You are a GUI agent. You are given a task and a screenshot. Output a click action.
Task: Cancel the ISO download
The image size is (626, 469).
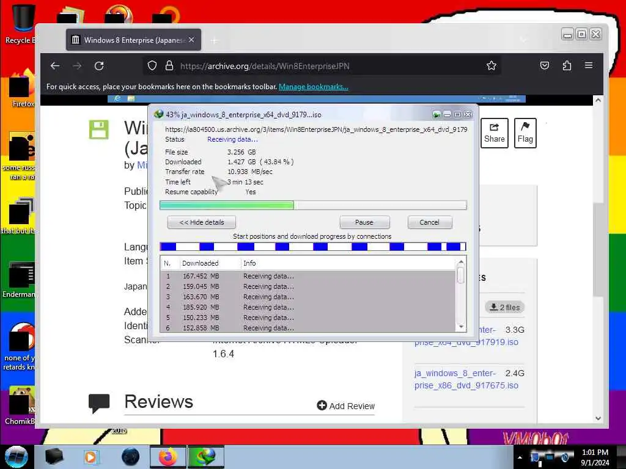pos(430,222)
